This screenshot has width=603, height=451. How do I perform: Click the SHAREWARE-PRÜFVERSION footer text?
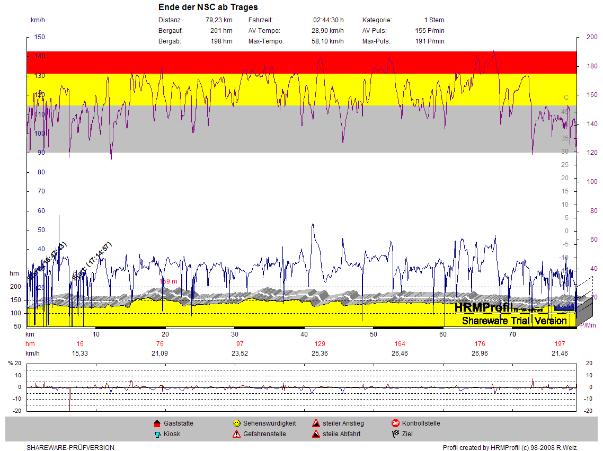(x=70, y=448)
